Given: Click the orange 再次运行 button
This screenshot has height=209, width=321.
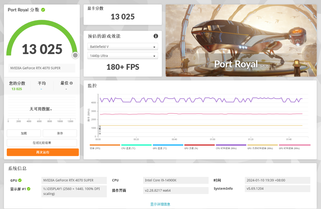Looking at the screenshot, I should tap(43, 152).
